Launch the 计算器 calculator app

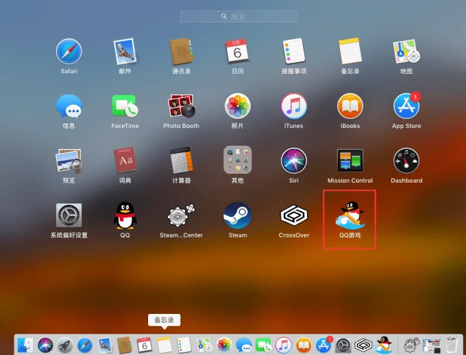(x=181, y=161)
